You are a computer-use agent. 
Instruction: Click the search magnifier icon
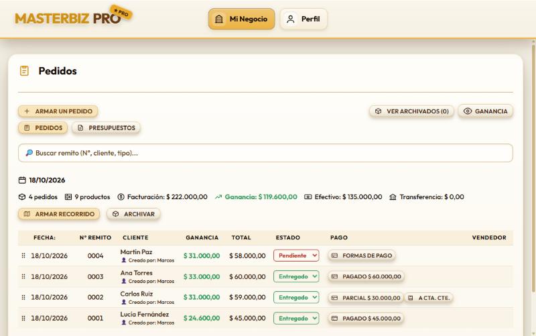[x=29, y=153]
